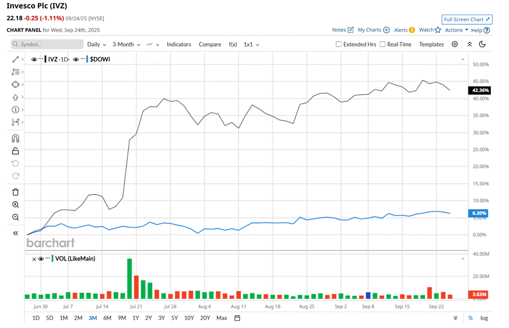The width and height of the screenshot is (509, 328).
Task: Select the shapes drawing tool
Action: 15,85
